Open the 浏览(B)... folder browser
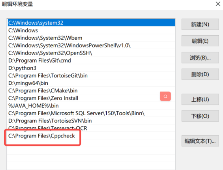This screenshot has width=223, height=170. [200, 58]
